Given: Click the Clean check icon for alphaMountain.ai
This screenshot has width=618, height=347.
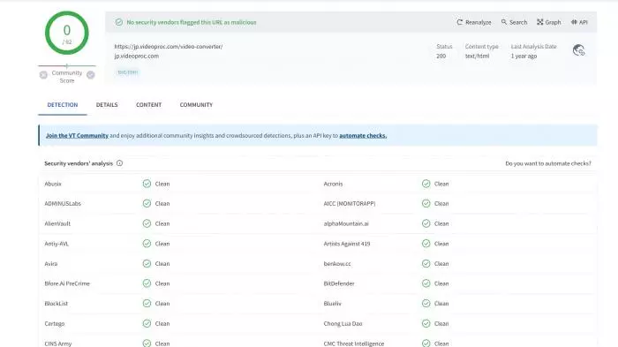Looking at the screenshot, I should click(426, 223).
